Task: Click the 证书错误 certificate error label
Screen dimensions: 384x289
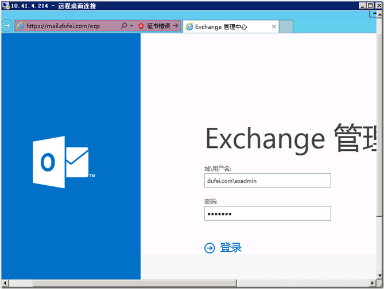Action: (158, 26)
